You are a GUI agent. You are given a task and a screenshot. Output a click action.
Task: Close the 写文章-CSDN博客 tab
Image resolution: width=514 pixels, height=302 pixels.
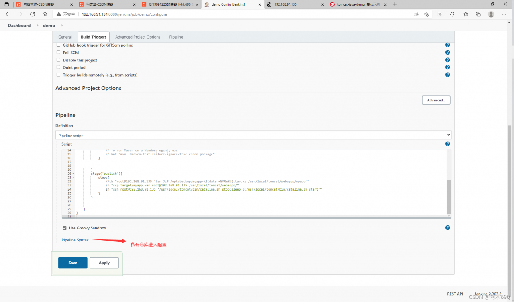134,4
